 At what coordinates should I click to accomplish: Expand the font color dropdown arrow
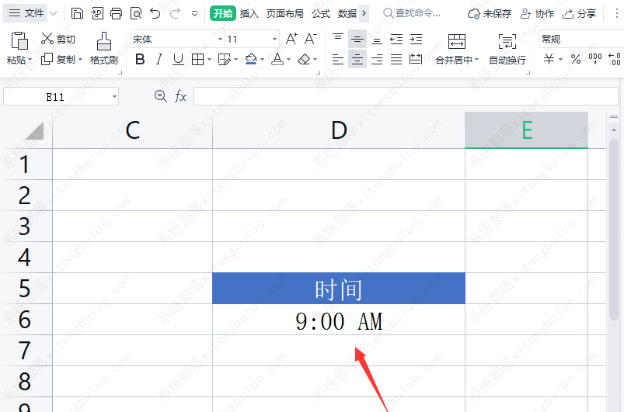[x=288, y=60]
